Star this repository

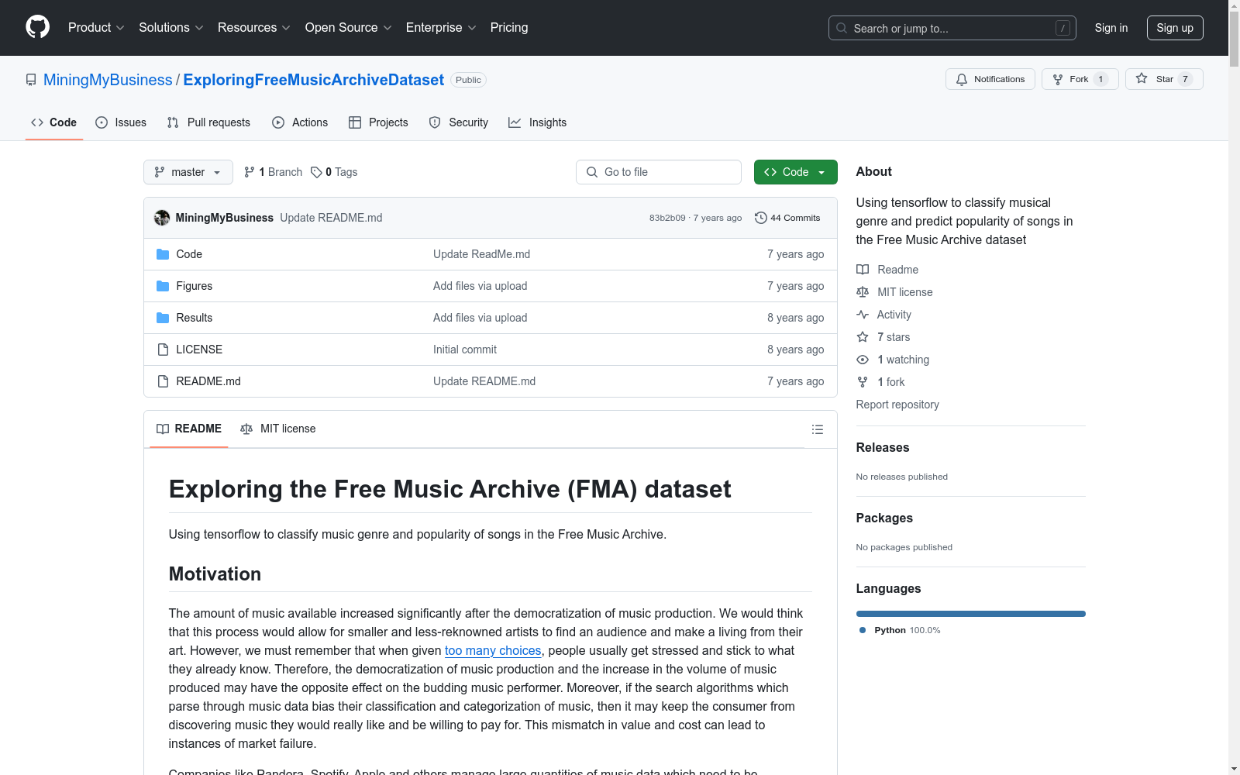tap(1164, 79)
